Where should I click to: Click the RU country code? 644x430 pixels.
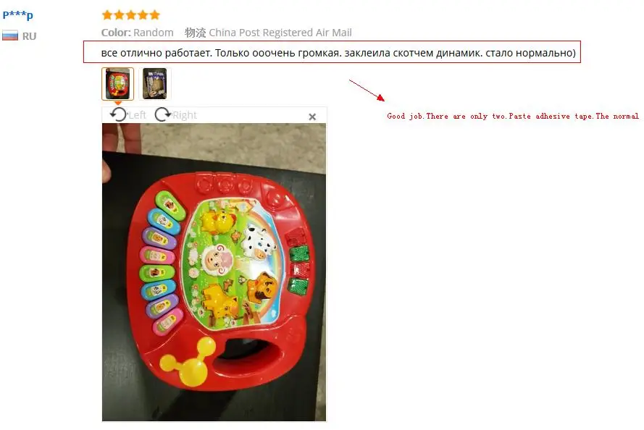coord(29,36)
